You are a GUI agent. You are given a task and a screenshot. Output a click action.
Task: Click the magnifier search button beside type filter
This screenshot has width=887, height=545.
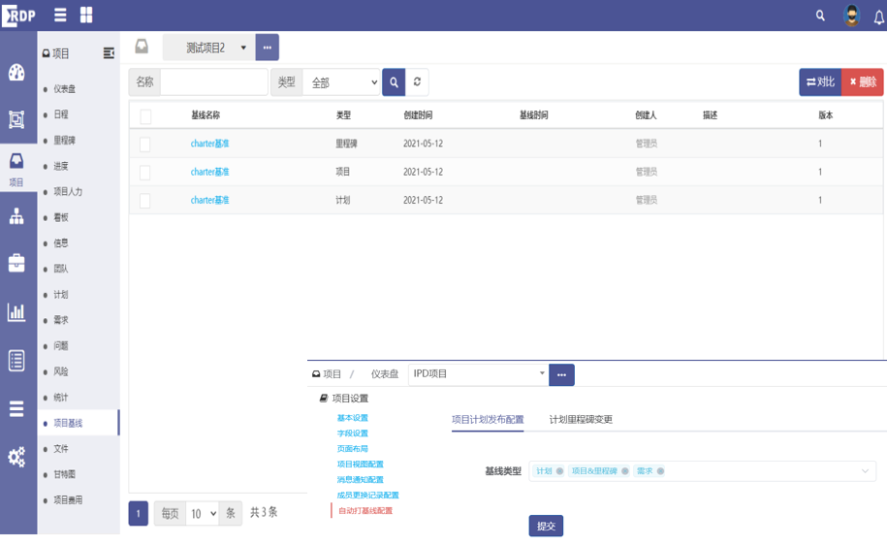[x=394, y=82]
